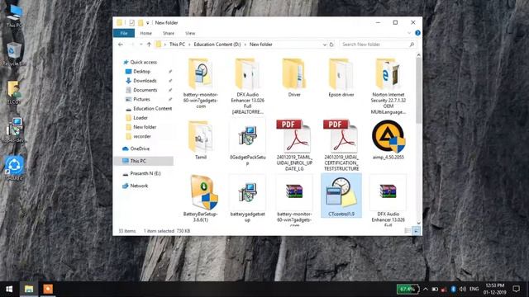The width and height of the screenshot is (529, 297).
Task: Select OneDrive in the navigation pane
Action: coord(140,148)
